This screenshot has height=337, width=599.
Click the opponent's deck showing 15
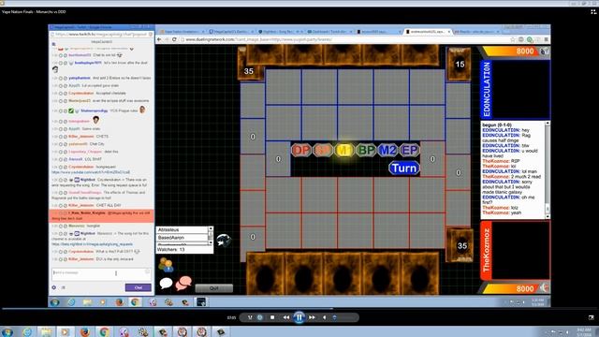[x=459, y=65]
